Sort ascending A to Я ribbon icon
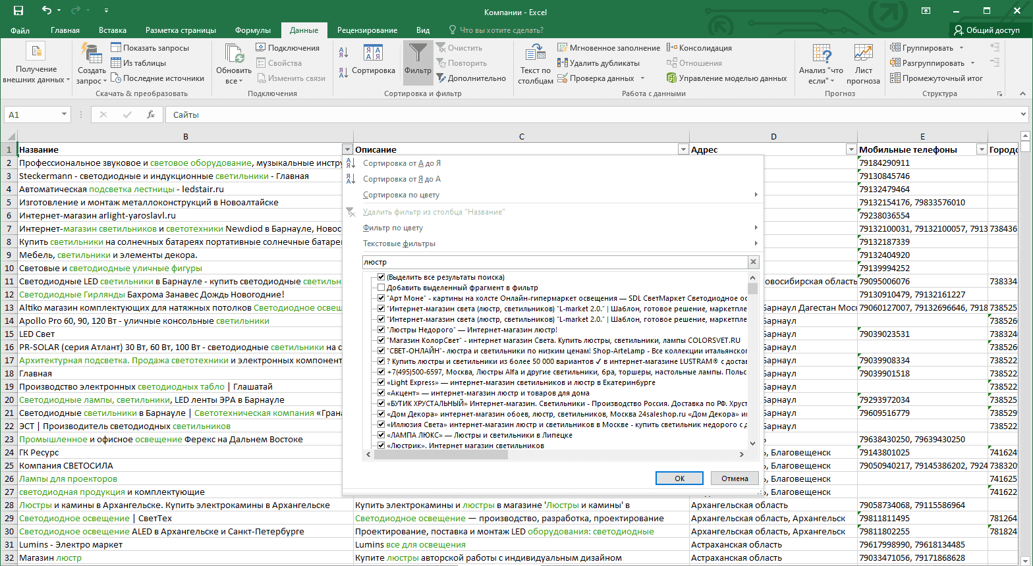Image resolution: width=1033 pixels, height=566 pixels. pos(343,53)
